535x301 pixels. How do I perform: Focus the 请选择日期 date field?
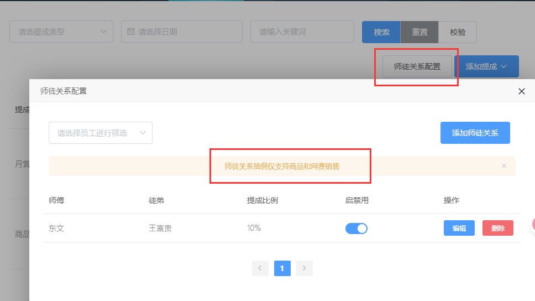[x=182, y=32]
